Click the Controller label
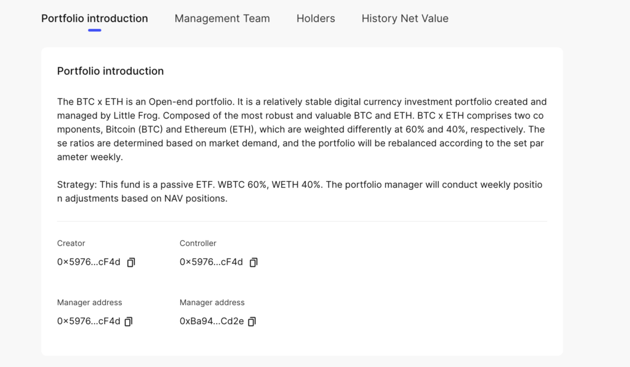630x367 pixels. [198, 244]
